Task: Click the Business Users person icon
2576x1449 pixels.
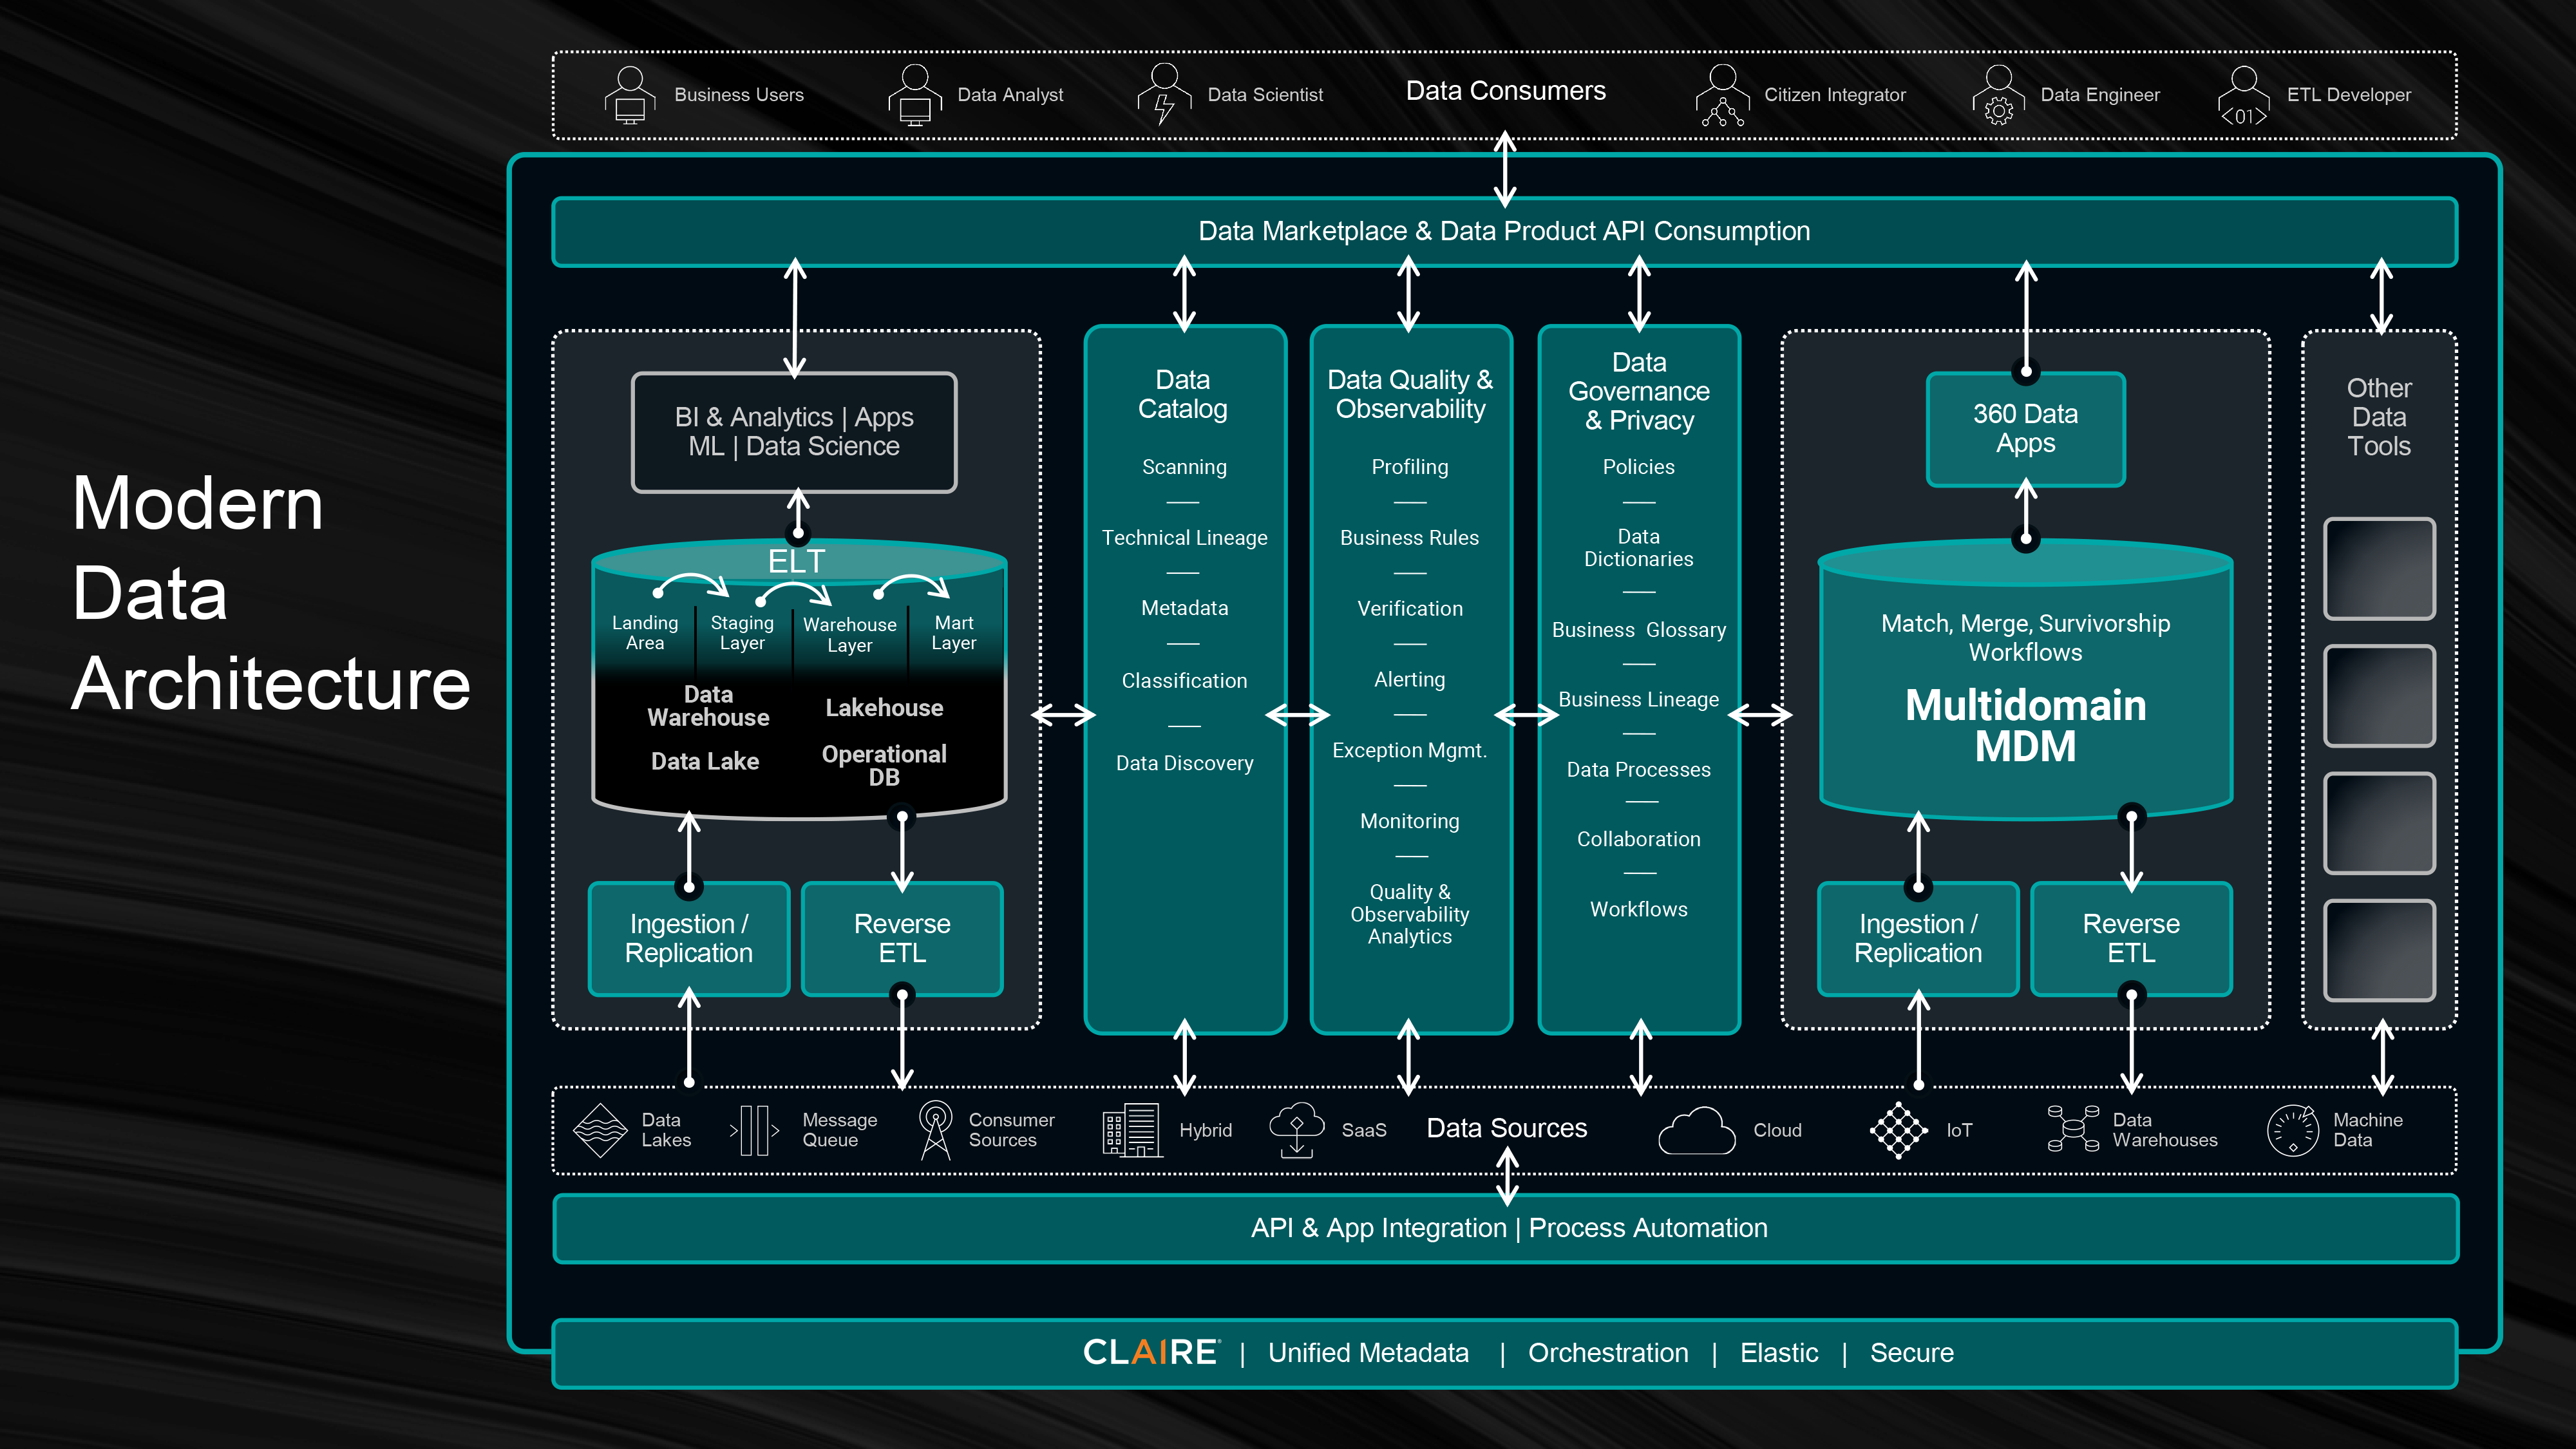Action: point(629,95)
